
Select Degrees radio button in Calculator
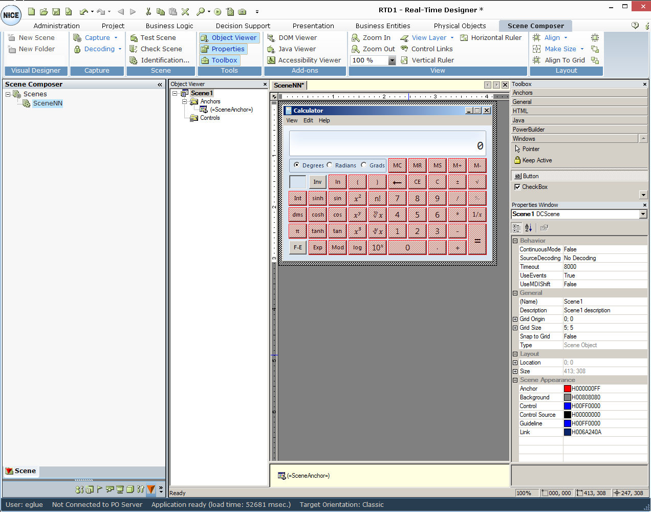tap(297, 165)
